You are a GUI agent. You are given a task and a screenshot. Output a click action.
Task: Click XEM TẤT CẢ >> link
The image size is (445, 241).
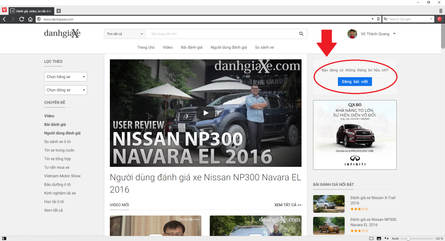[x=288, y=205]
